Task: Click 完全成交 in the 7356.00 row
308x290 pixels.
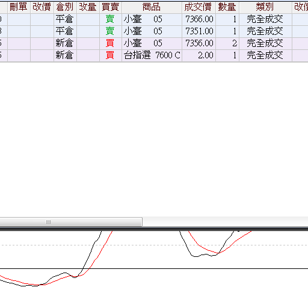Action: [x=265, y=43]
